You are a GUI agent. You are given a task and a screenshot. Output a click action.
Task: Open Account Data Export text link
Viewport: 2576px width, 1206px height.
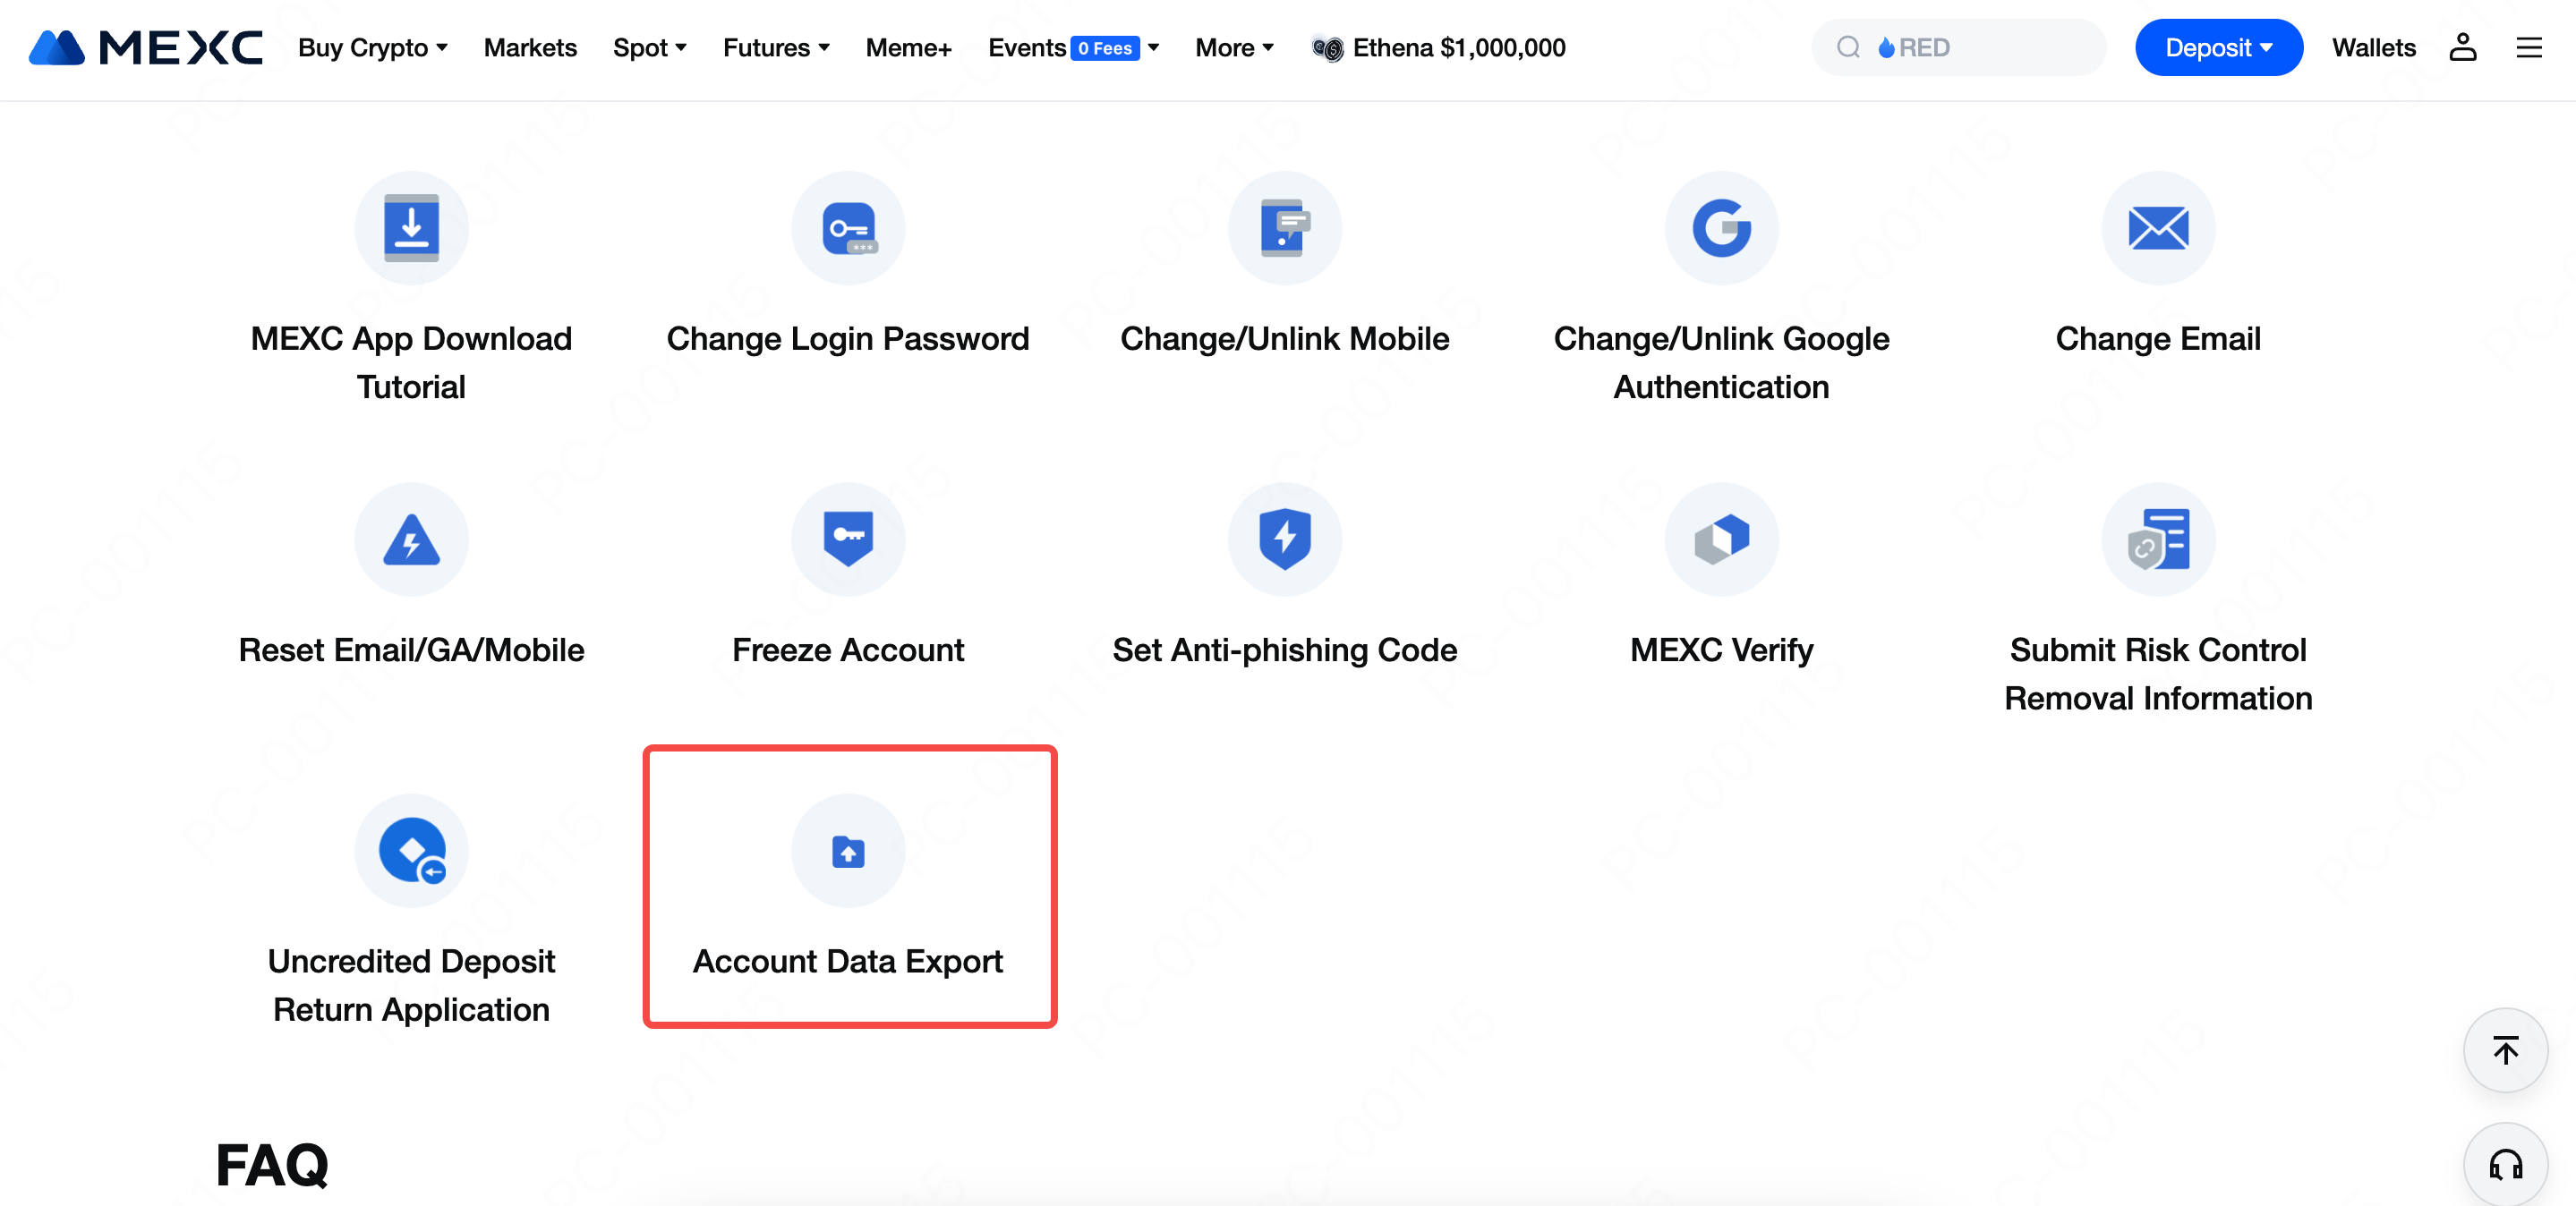point(848,960)
